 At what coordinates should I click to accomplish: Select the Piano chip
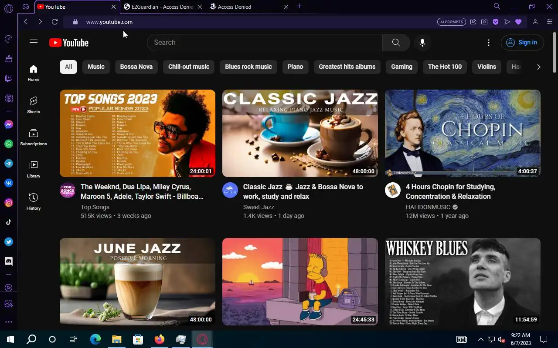[x=295, y=67]
